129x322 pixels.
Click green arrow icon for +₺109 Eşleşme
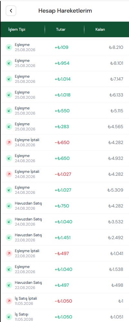coord(9,47)
